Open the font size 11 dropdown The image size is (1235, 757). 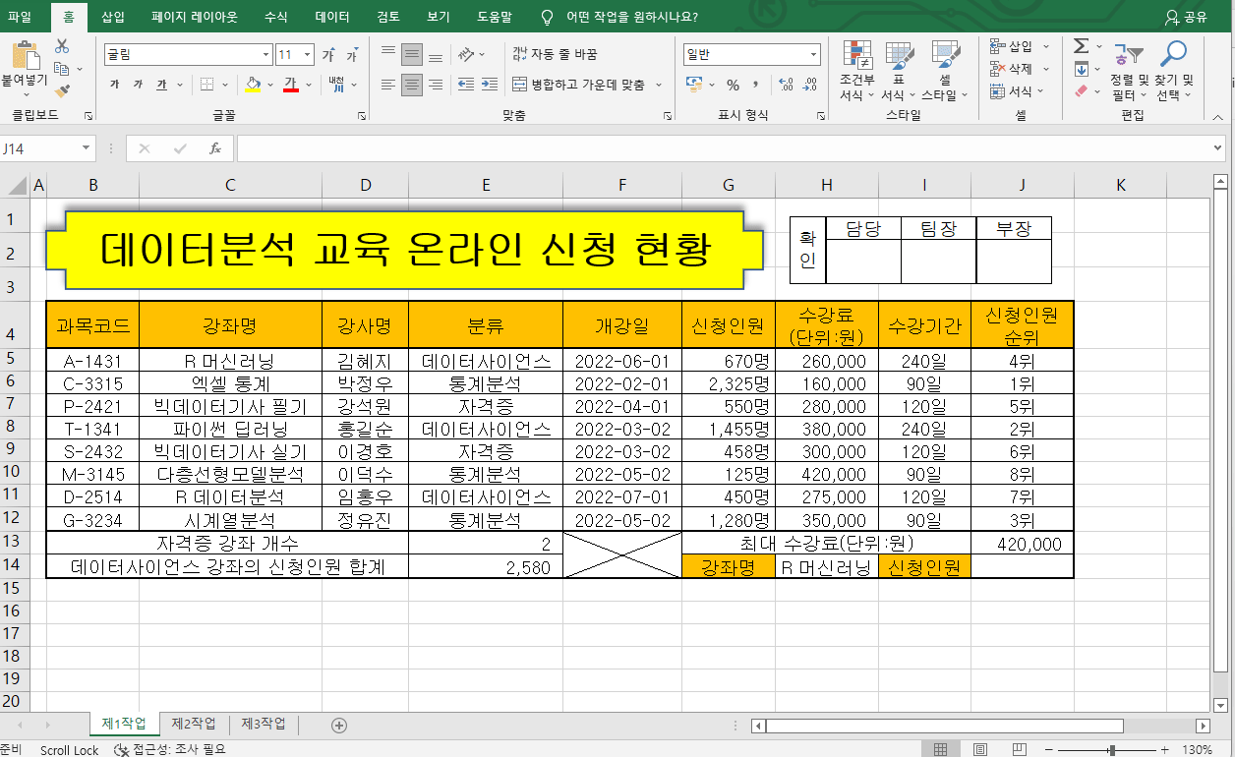(x=309, y=55)
